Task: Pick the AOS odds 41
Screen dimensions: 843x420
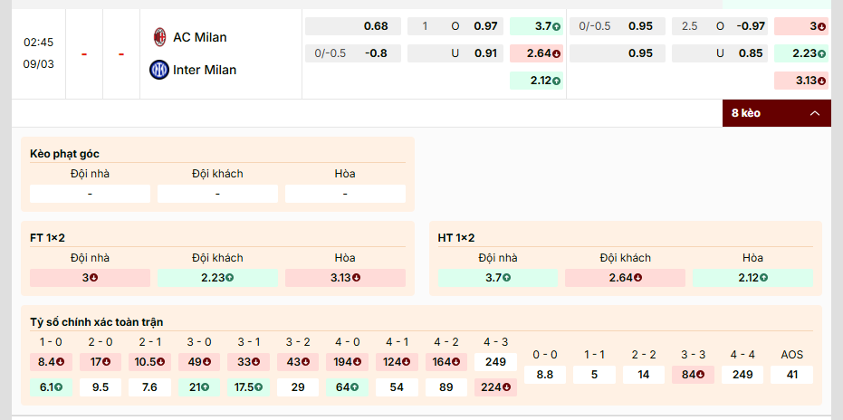Action: [x=791, y=375]
